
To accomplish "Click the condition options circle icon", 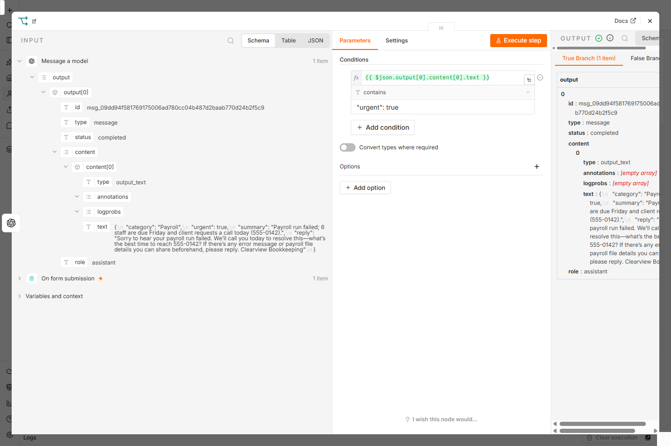I will 540,77.
